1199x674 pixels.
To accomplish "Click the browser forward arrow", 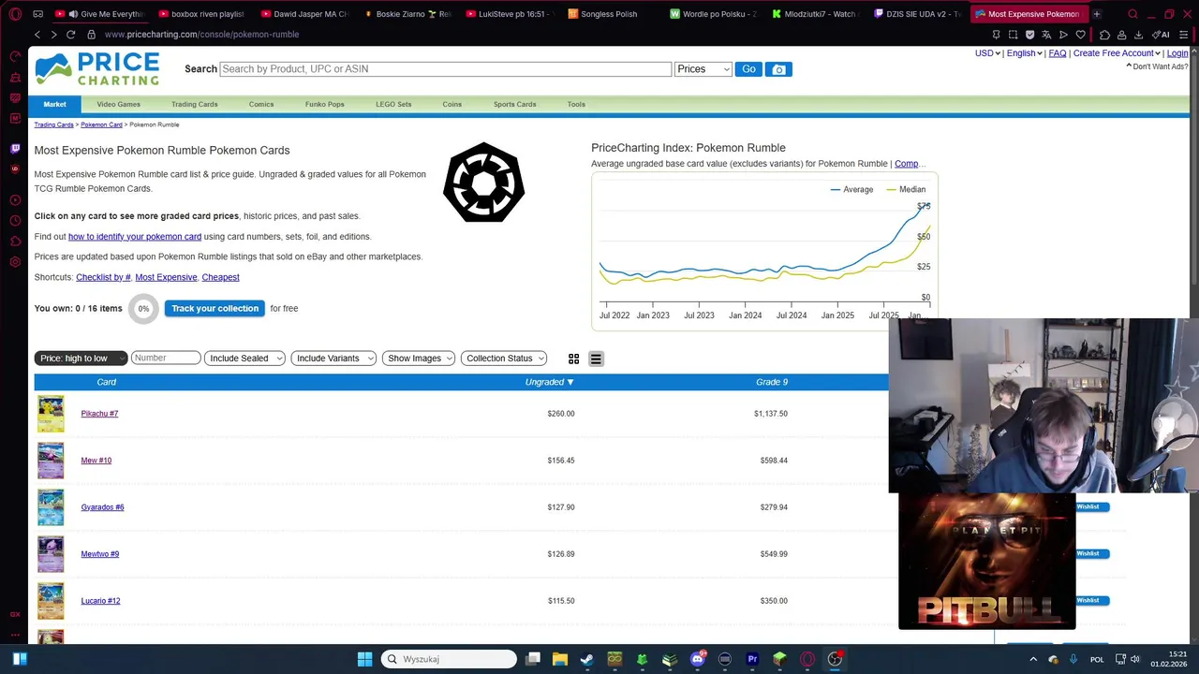I will [53, 35].
